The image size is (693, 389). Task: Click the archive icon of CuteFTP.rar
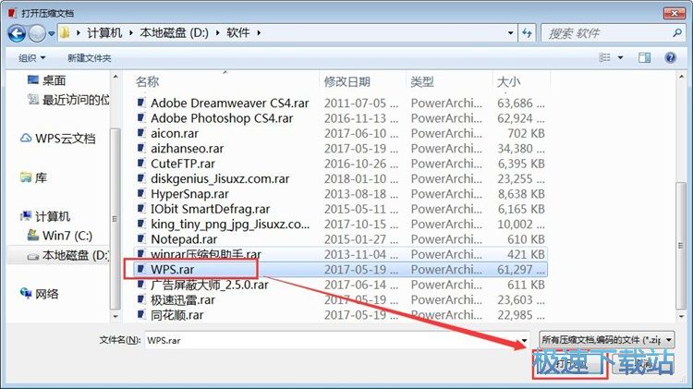click(141, 164)
